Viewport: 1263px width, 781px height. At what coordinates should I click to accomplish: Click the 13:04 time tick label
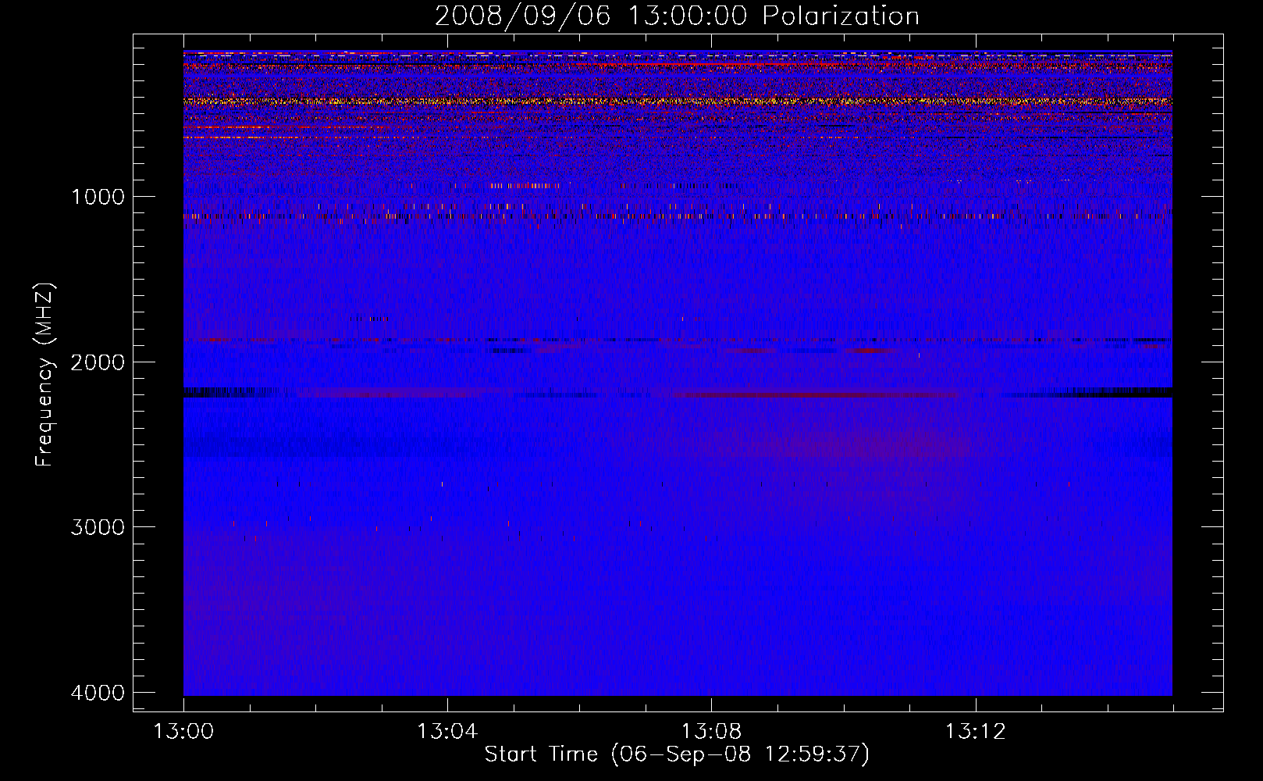(447, 732)
